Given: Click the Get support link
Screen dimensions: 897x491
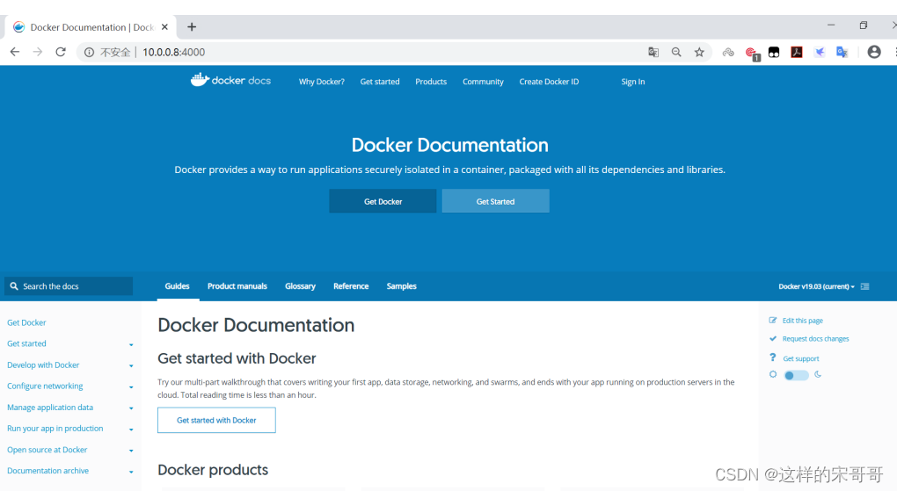Looking at the screenshot, I should click(801, 358).
